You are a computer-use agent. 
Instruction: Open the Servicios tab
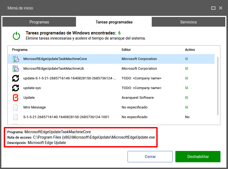coord(189,22)
